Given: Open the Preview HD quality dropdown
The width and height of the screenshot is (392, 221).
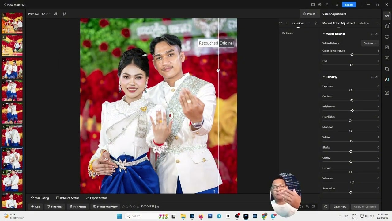Looking at the screenshot, I should pyautogui.click(x=46, y=14).
